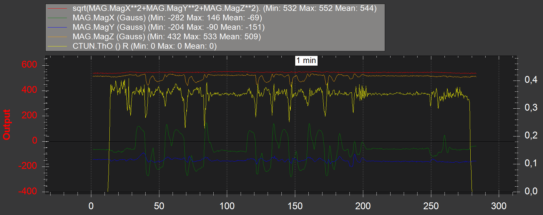543x215 pixels.
Task: Select the MAG.MagY legend entry
Action: click(x=156, y=27)
